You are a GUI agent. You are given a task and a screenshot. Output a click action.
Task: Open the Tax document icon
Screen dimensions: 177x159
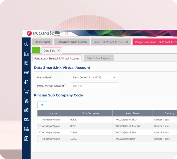(26, 129)
